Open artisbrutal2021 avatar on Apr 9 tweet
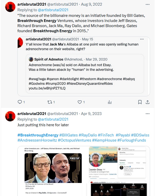This screenshot has height=196, width=158. pos(10,116)
